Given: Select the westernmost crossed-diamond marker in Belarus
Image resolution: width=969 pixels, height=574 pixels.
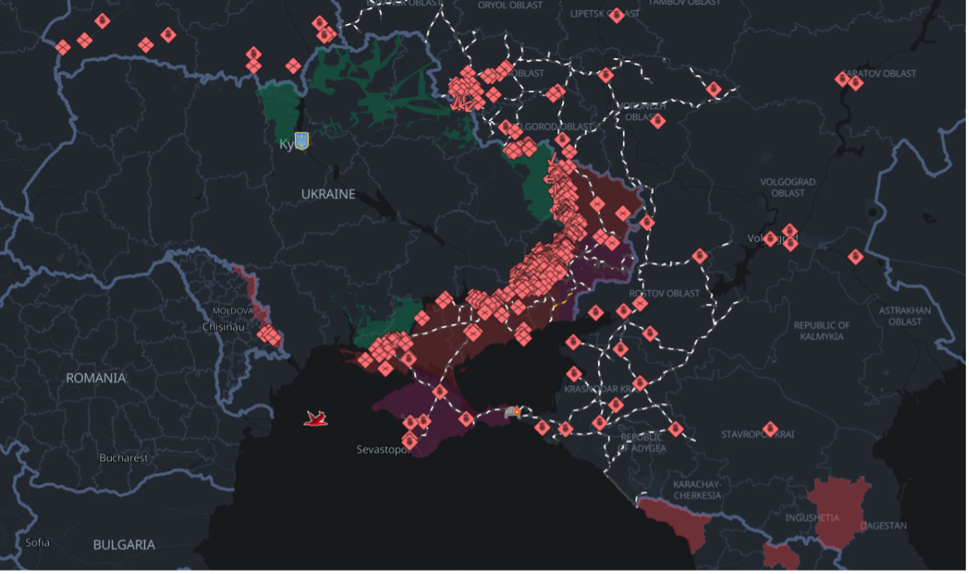Looking at the screenshot, I should [x=63, y=47].
